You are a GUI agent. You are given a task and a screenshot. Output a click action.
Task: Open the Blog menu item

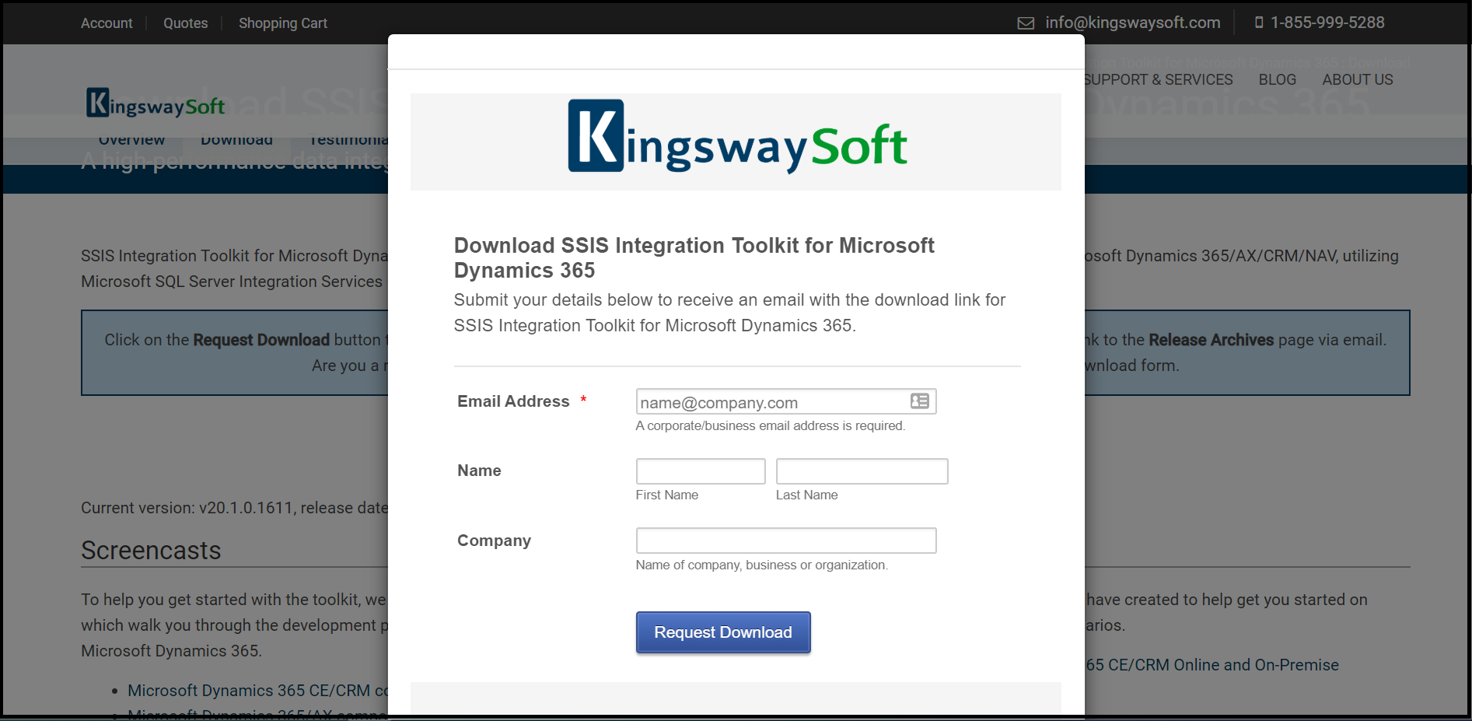tap(1277, 79)
